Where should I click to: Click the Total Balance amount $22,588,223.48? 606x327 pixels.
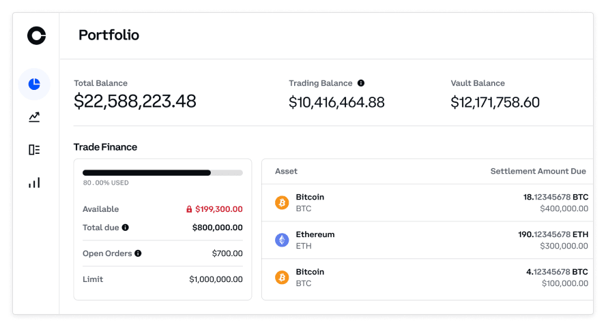point(135,102)
